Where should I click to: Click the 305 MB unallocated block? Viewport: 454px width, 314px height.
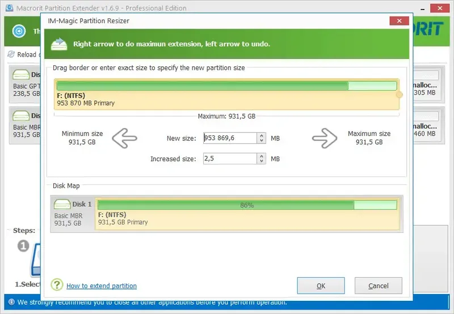[427, 84]
